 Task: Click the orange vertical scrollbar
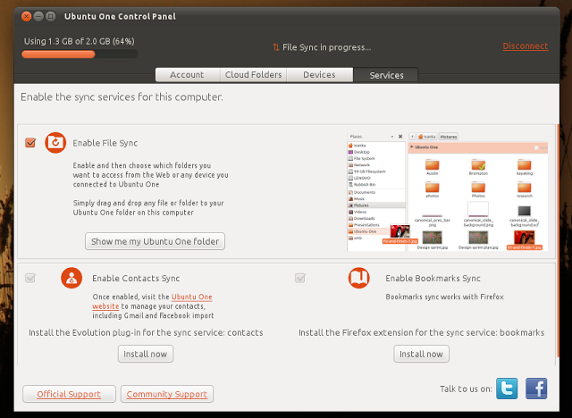558,240
